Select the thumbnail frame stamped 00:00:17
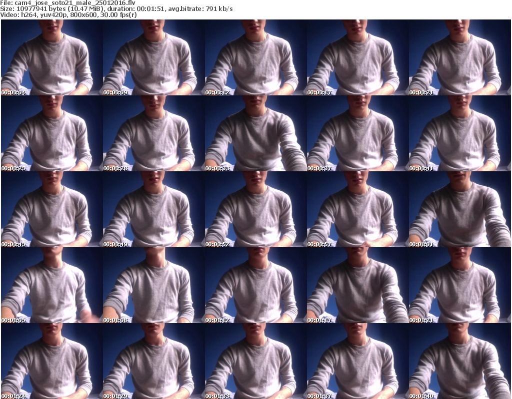 (x=357, y=57)
